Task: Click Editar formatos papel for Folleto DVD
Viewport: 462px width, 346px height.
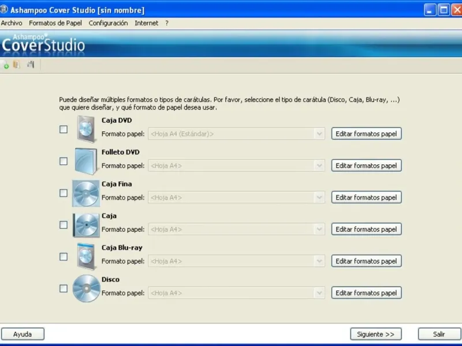Action: click(x=366, y=166)
